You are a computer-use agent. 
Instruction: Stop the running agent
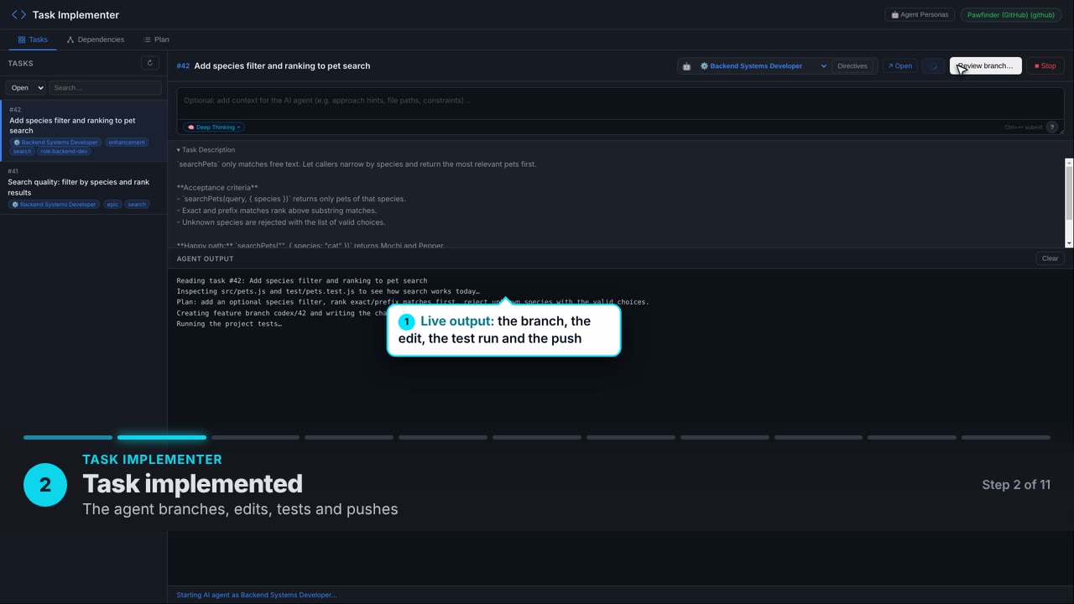[x=1045, y=66]
